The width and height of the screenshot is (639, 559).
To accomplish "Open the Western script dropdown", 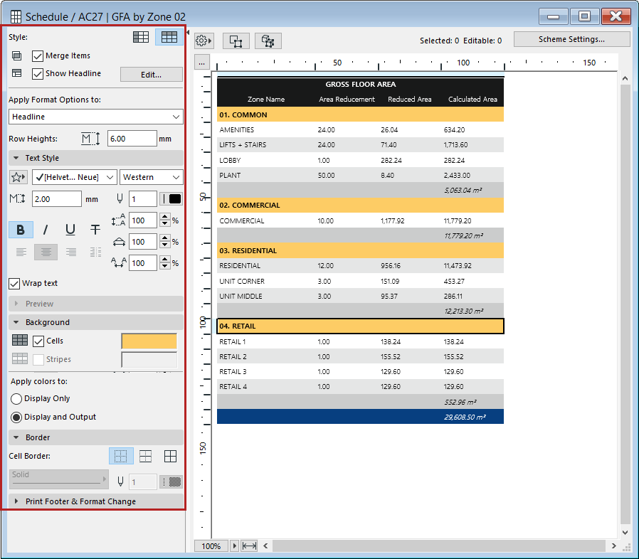I will click(152, 177).
